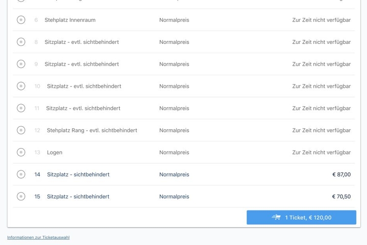Click 'Normalpreis' in Logen row
Screen dimensions: 367x245
click(174, 153)
